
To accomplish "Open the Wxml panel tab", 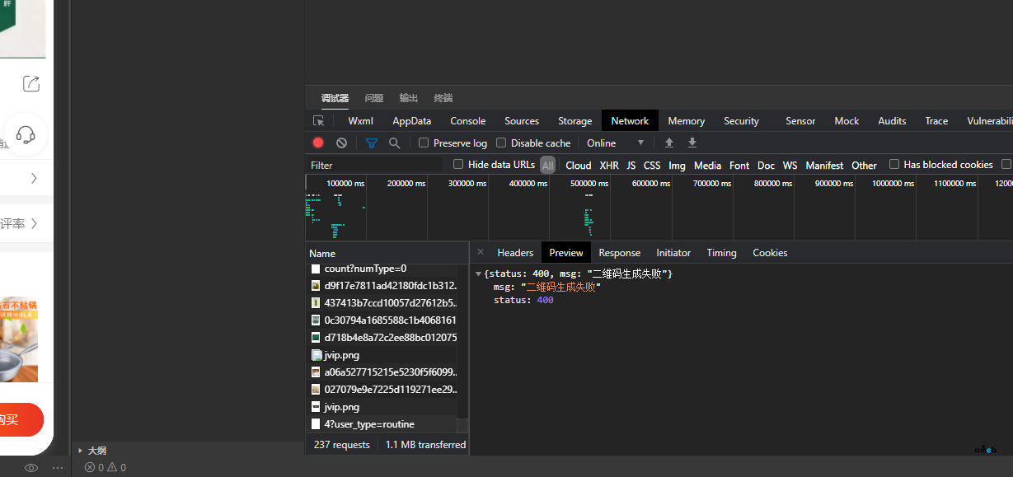I will coord(360,121).
